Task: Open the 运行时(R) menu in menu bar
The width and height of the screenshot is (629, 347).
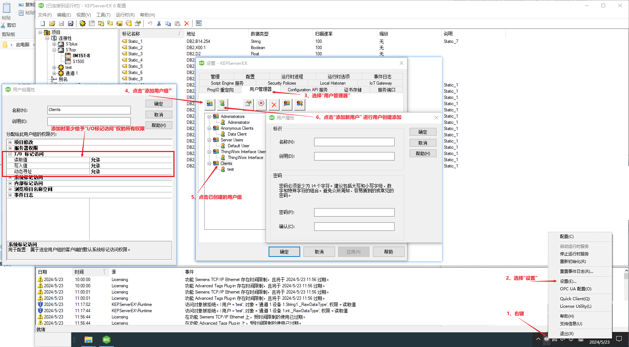Action: tap(125, 15)
